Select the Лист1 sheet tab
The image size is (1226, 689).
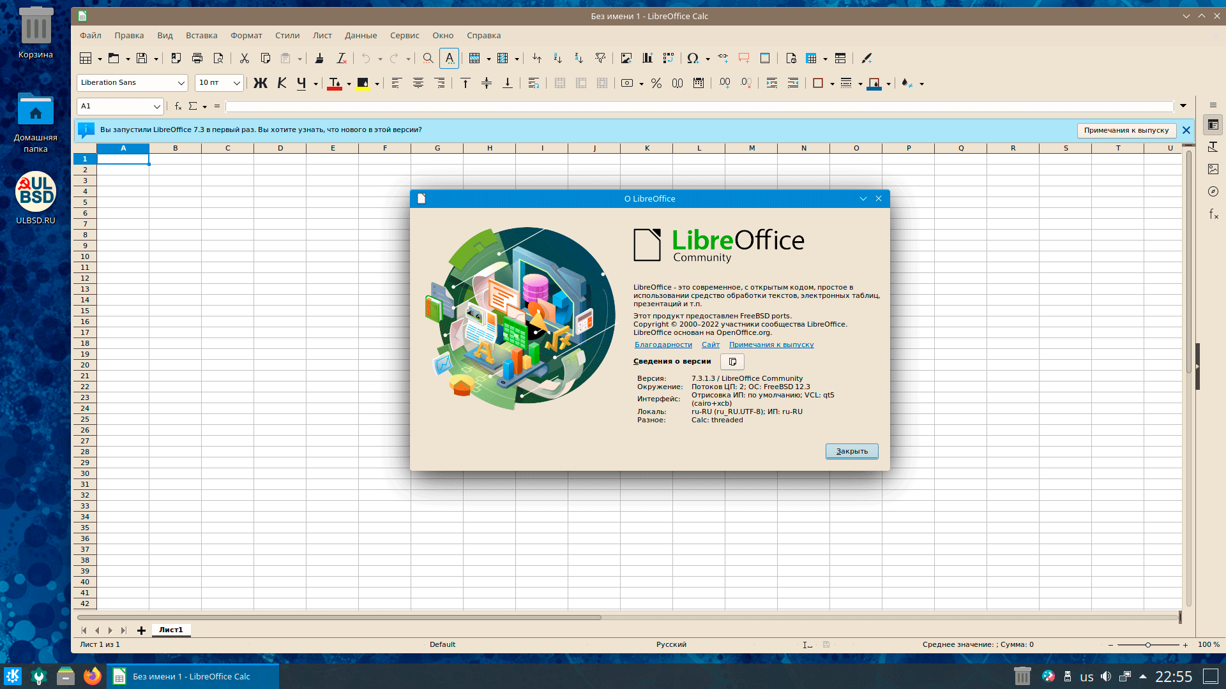tap(170, 630)
